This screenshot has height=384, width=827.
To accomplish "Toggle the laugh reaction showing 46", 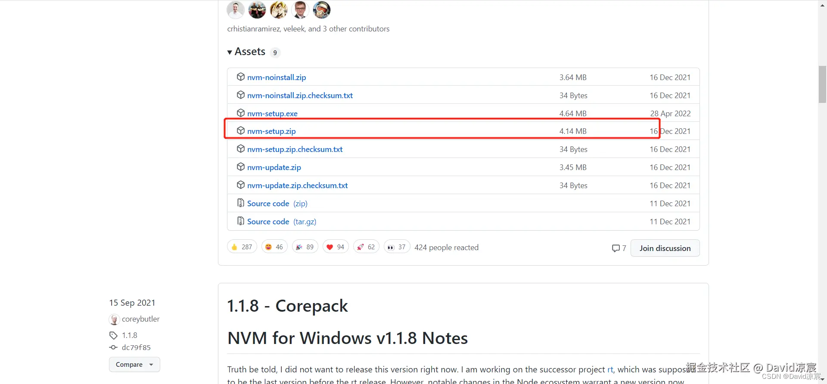I will [x=274, y=247].
